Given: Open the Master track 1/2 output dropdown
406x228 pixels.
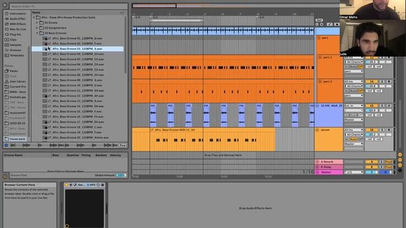Looking at the screenshot, I should tap(354, 172).
